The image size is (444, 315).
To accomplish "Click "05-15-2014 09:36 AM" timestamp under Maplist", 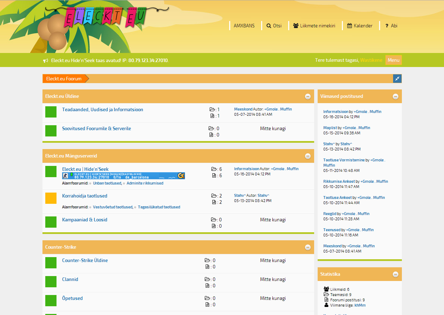I will point(342,133).
